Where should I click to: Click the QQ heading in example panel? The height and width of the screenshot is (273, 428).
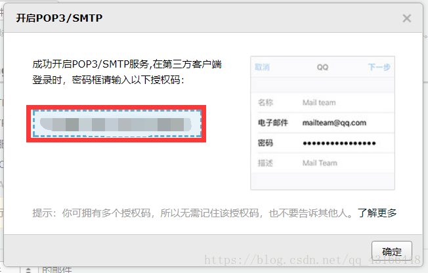322,67
